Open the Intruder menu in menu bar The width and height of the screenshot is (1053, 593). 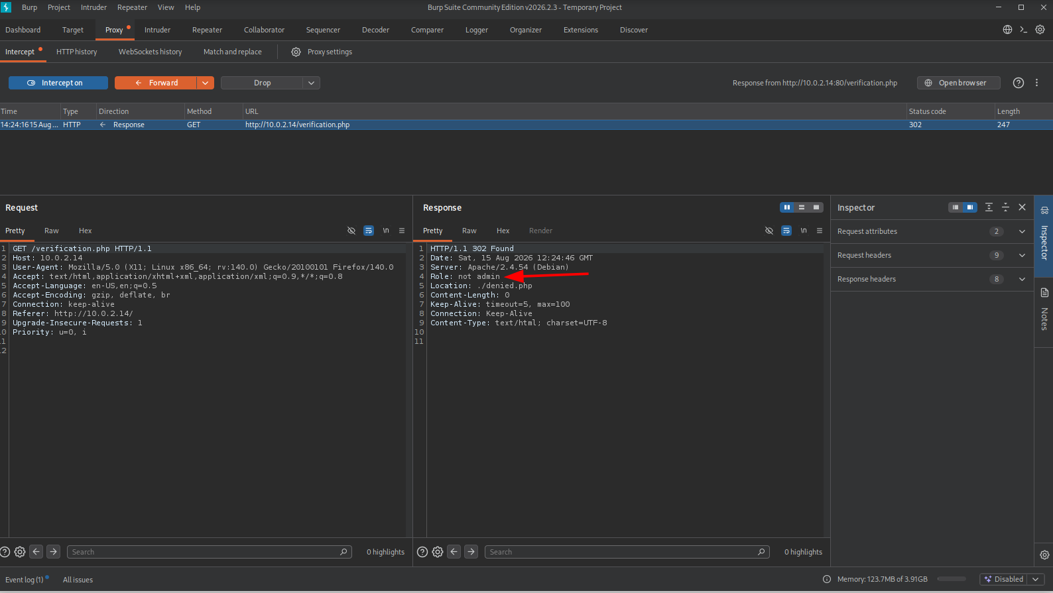(x=93, y=7)
